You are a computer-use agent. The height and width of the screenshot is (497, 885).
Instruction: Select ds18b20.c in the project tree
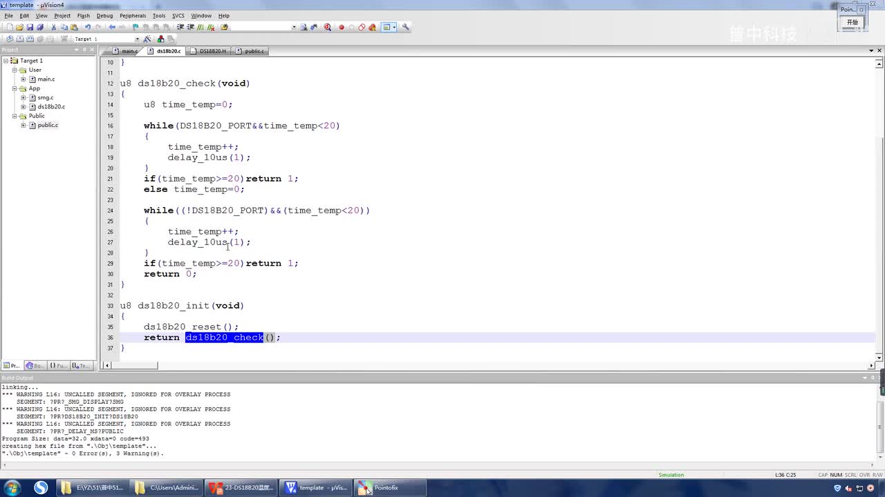pos(51,107)
